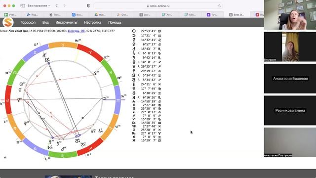Open the Гороскоп menu

pyautogui.click(x=28, y=22)
